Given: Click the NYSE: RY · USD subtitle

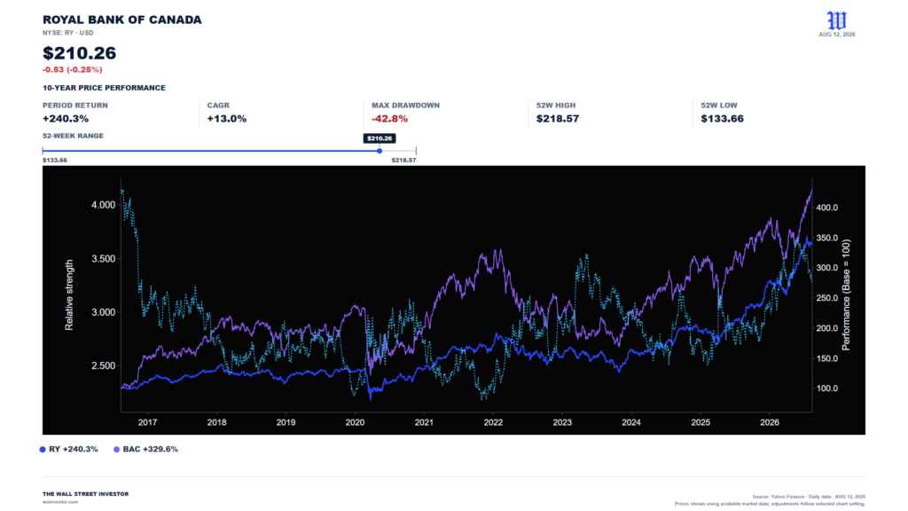Looking at the screenshot, I should pos(67,33).
